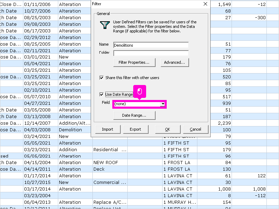Open Filter Properties
This screenshot has width=279, height=209.
[134, 62]
